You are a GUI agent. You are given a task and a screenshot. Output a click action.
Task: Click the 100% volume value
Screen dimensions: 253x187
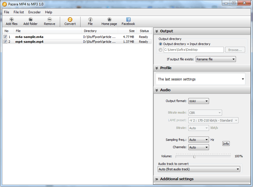click(x=239, y=156)
